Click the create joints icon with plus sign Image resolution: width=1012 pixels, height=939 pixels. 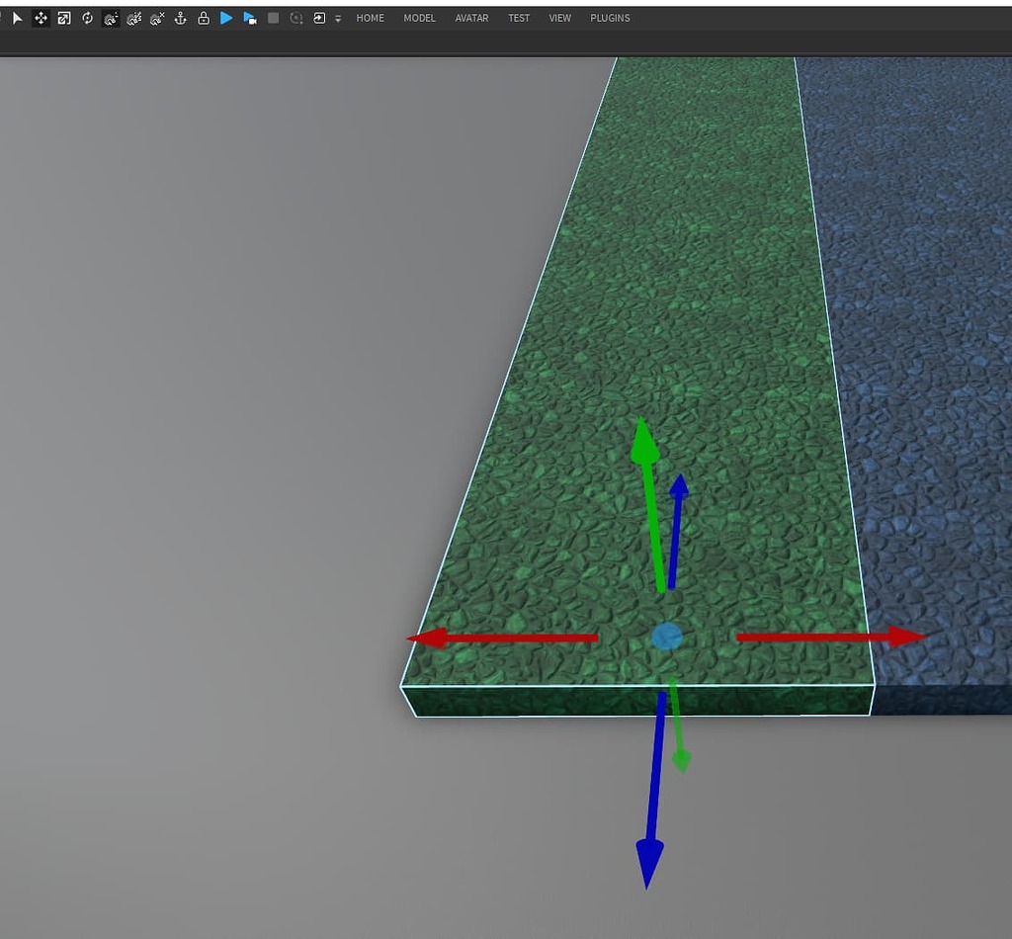(111, 18)
